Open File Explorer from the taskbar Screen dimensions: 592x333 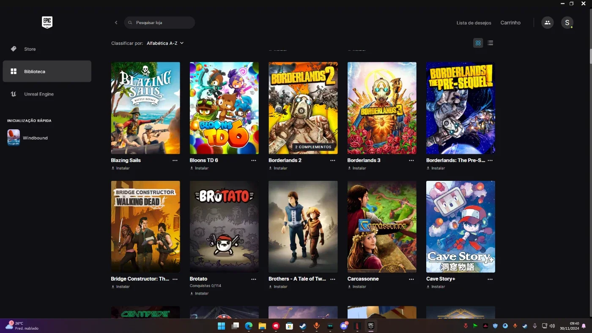(262, 326)
